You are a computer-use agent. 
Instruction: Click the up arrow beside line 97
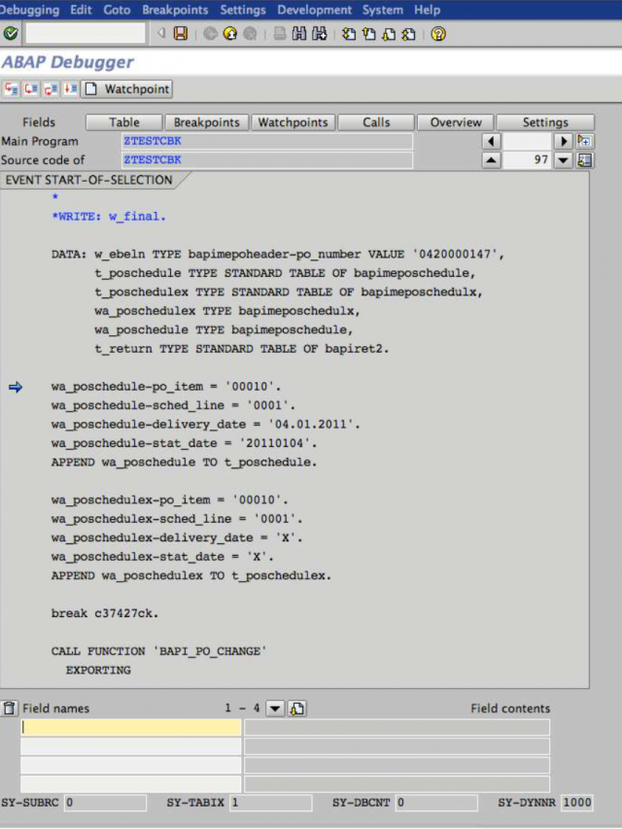[492, 159]
